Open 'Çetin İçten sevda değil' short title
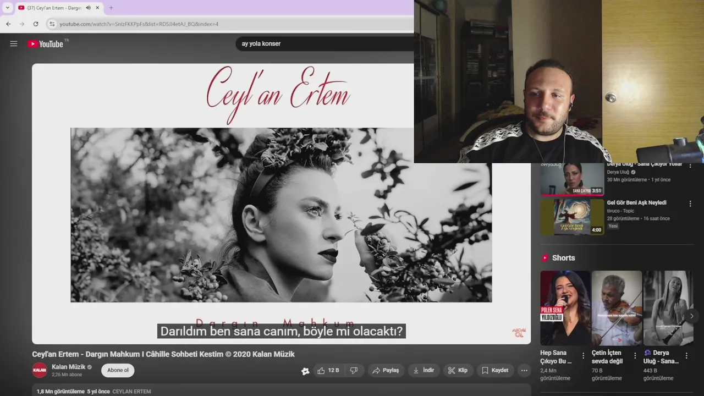704x396 pixels. (607, 357)
